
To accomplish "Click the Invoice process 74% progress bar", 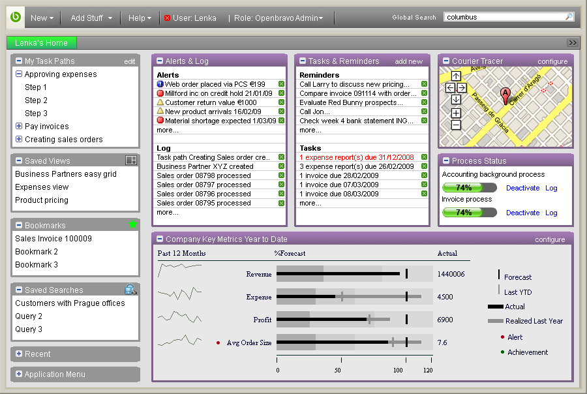I will pos(469,213).
